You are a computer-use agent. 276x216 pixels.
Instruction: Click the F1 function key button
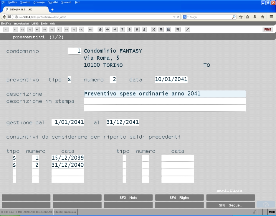tap(15, 30)
